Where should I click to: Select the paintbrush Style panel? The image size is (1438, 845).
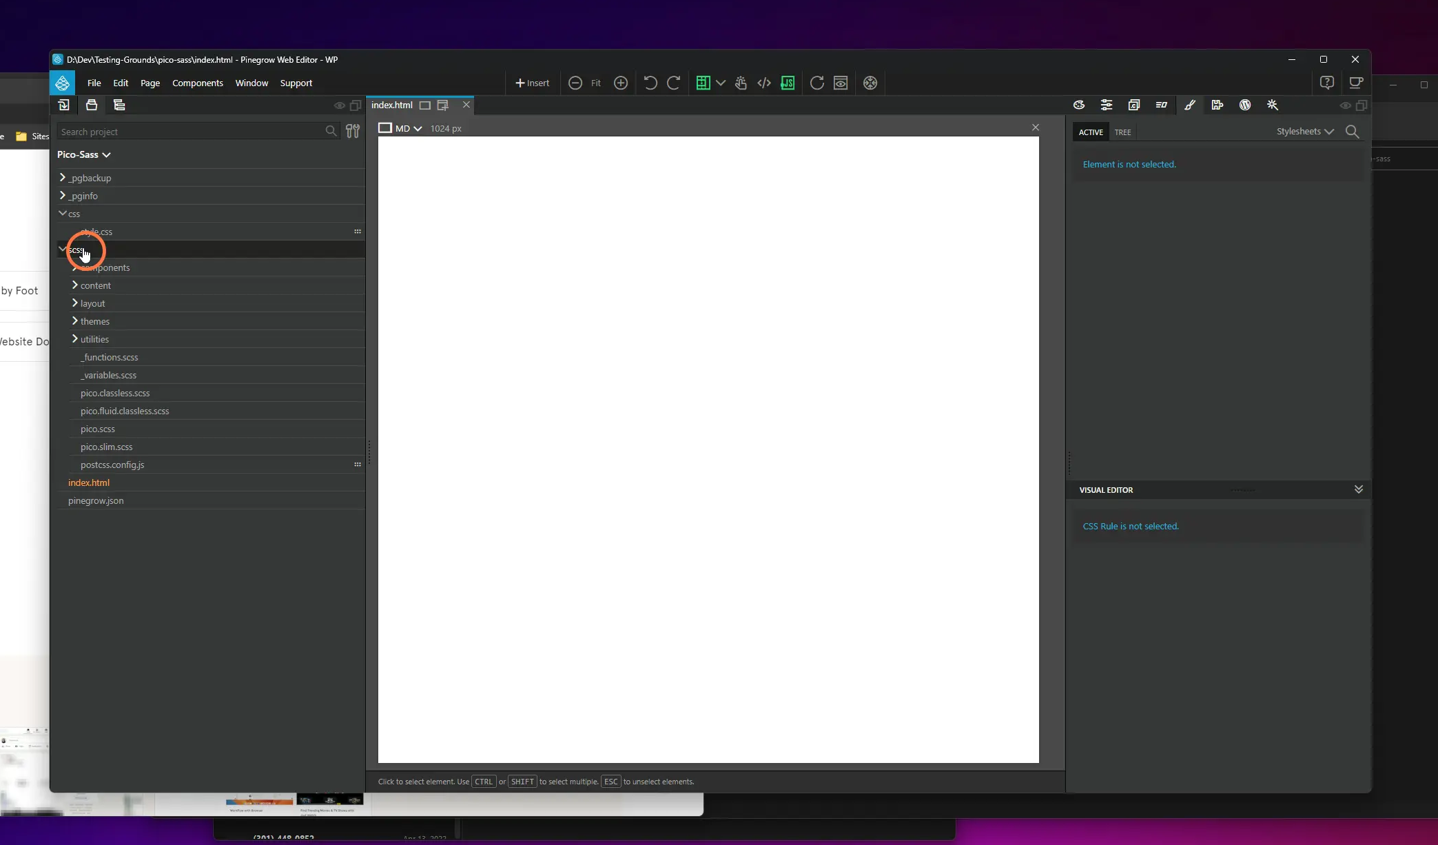1189,105
